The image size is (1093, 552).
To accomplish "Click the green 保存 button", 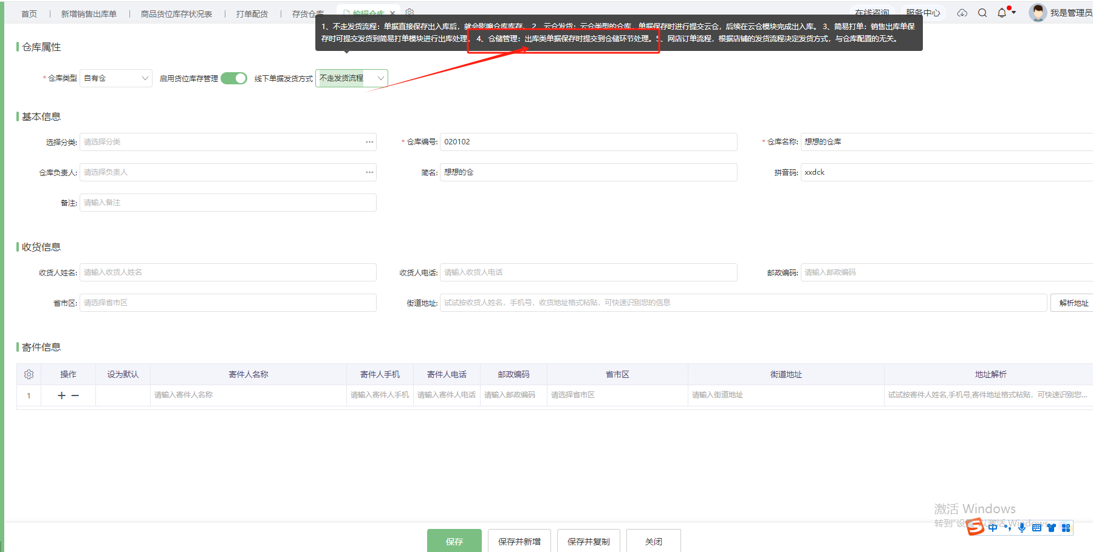I will point(454,541).
